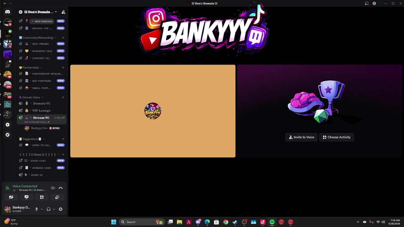404x227 pixels.
Task: Open server with 41 notification badge
Action: pos(8,95)
